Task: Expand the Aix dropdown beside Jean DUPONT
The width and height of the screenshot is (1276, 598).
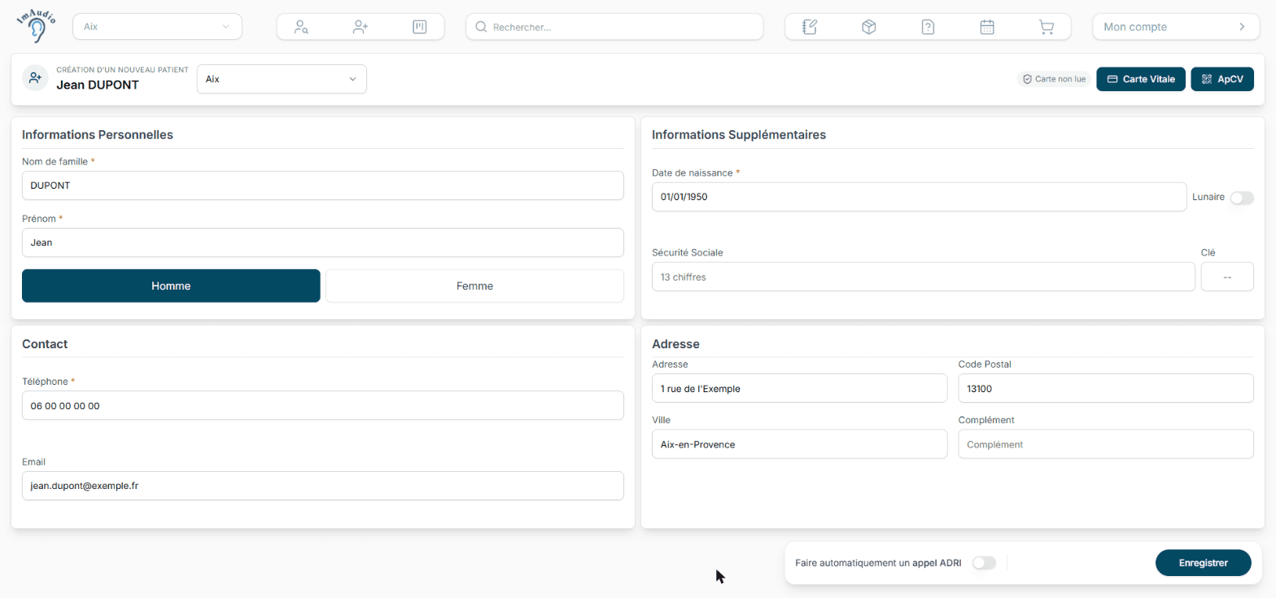Action: pyautogui.click(x=282, y=79)
